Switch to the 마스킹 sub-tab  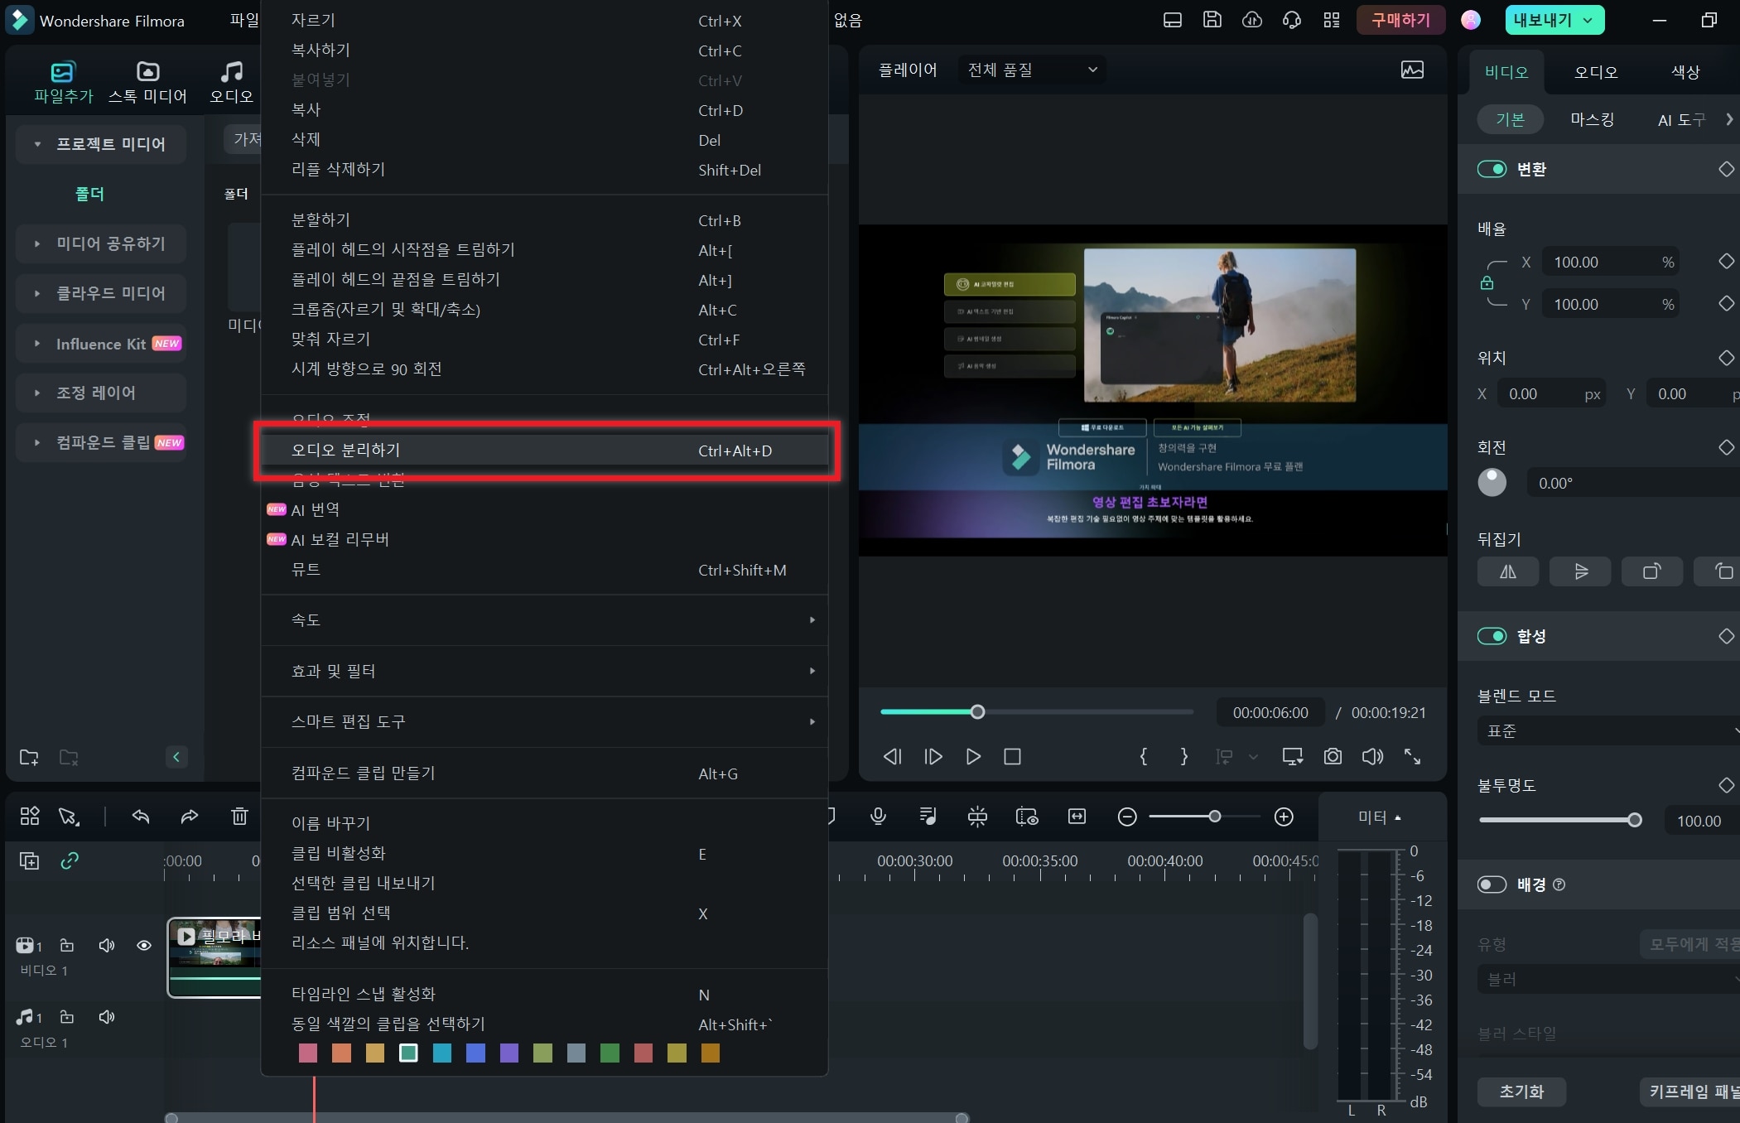click(x=1592, y=119)
